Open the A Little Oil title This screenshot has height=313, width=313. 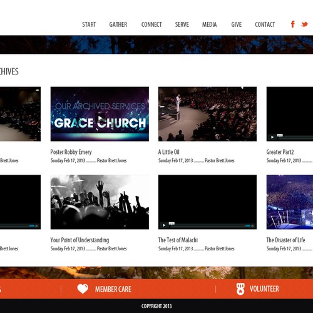pyautogui.click(x=169, y=152)
